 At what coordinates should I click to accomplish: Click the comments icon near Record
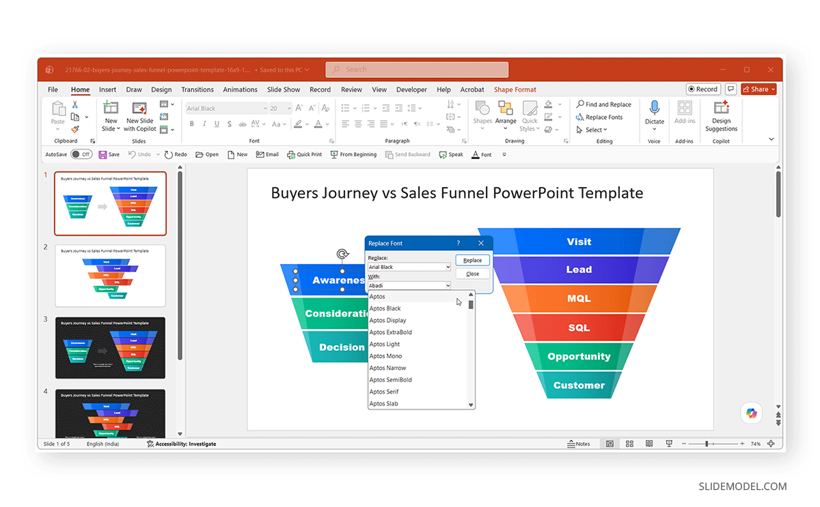[730, 89]
